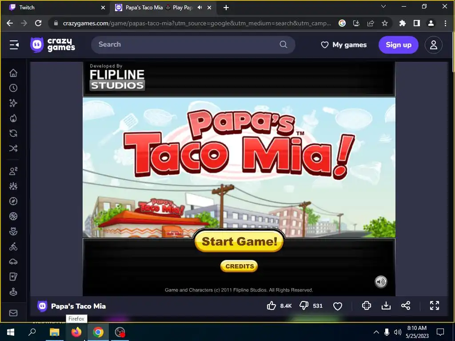Pick a random game shuffle icon
This screenshot has width=455, height=341.
click(x=13, y=148)
